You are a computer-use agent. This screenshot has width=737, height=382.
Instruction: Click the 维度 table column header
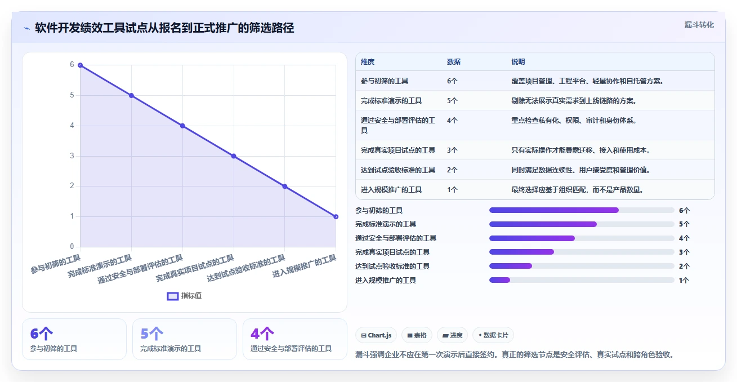[x=368, y=62]
